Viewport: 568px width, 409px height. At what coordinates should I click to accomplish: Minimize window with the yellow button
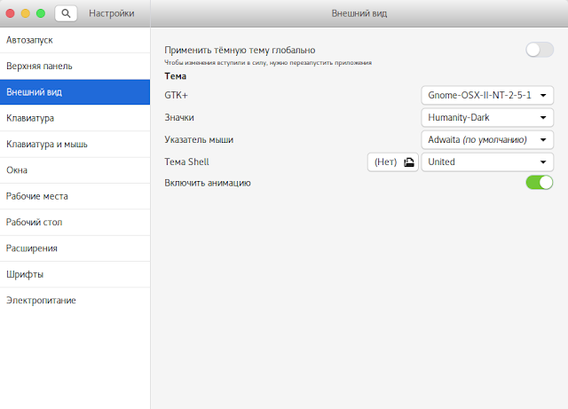(26, 13)
